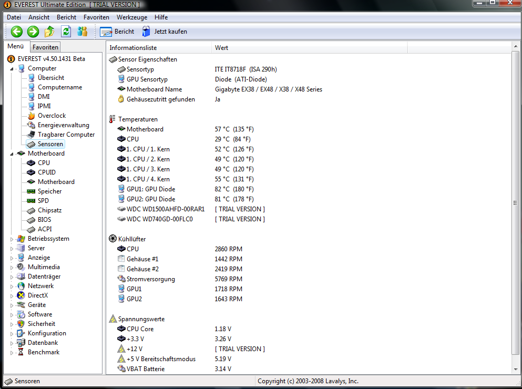The width and height of the screenshot is (522, 389).
Task: Select the GPU Sensortyp row
Action: coord(308,79)
